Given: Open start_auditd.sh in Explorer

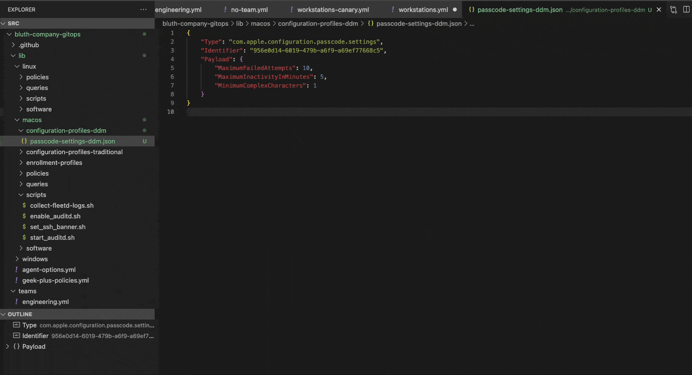Looking at the screenshot, I should pyautogui.click(x=53, y=237).
